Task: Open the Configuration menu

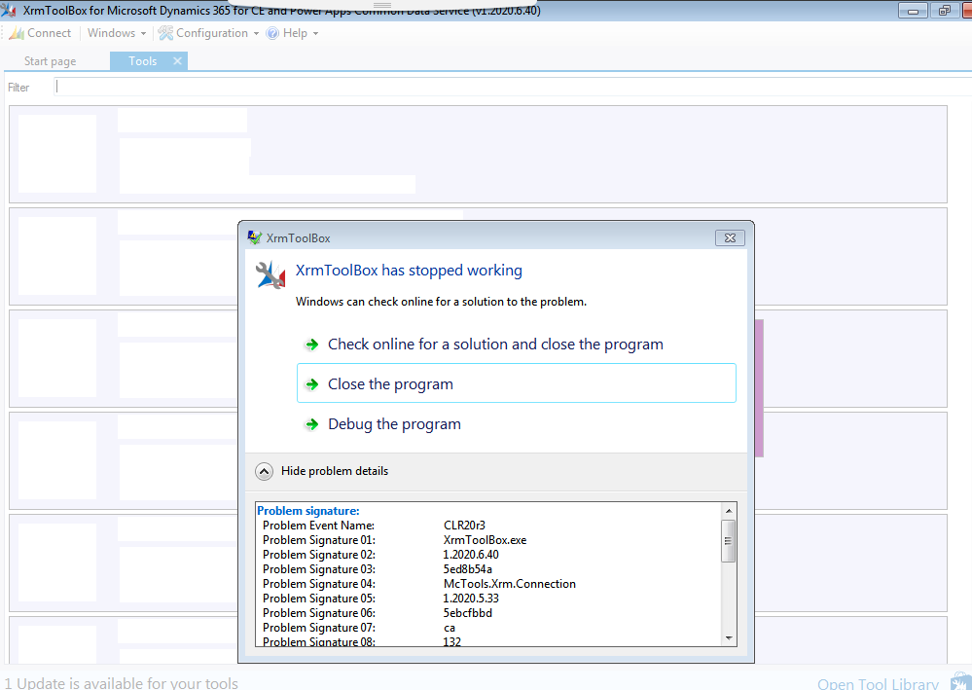Action: tap(208, 33)
